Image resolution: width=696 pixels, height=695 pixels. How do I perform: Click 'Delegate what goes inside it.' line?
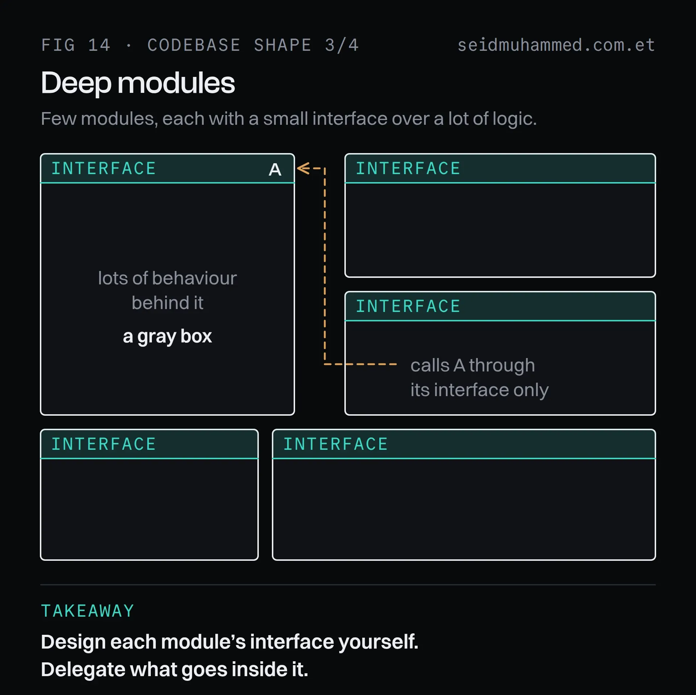point(174,669)
